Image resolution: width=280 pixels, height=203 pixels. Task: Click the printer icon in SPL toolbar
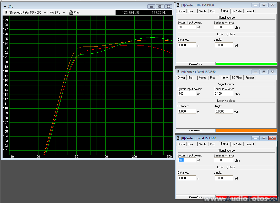click(71, 13)
